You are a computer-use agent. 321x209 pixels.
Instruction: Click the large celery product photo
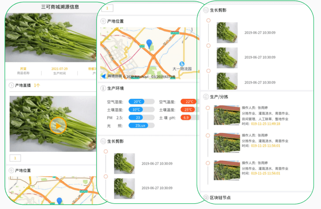51,37
